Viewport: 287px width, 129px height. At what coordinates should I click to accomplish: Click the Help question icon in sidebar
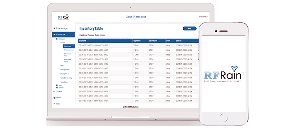(54, 103)
